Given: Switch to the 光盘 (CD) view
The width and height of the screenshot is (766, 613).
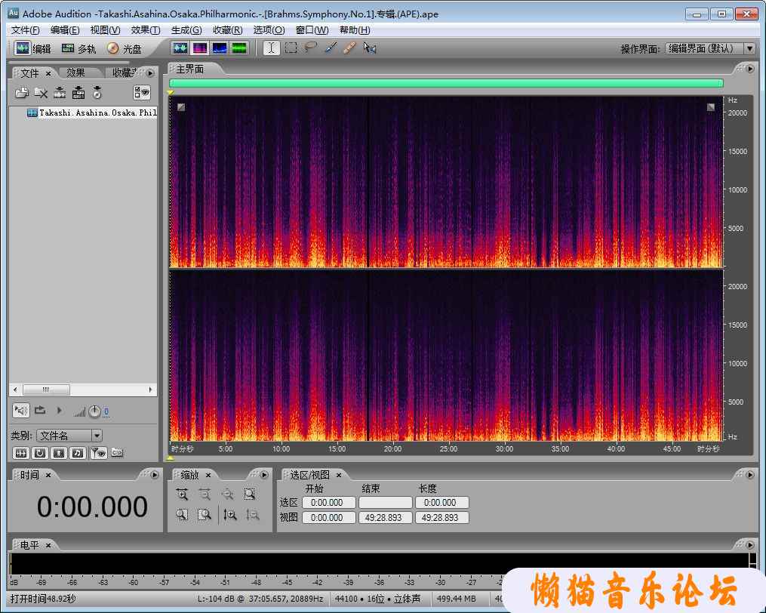Looking at the screenshot, I should [124, 48].
